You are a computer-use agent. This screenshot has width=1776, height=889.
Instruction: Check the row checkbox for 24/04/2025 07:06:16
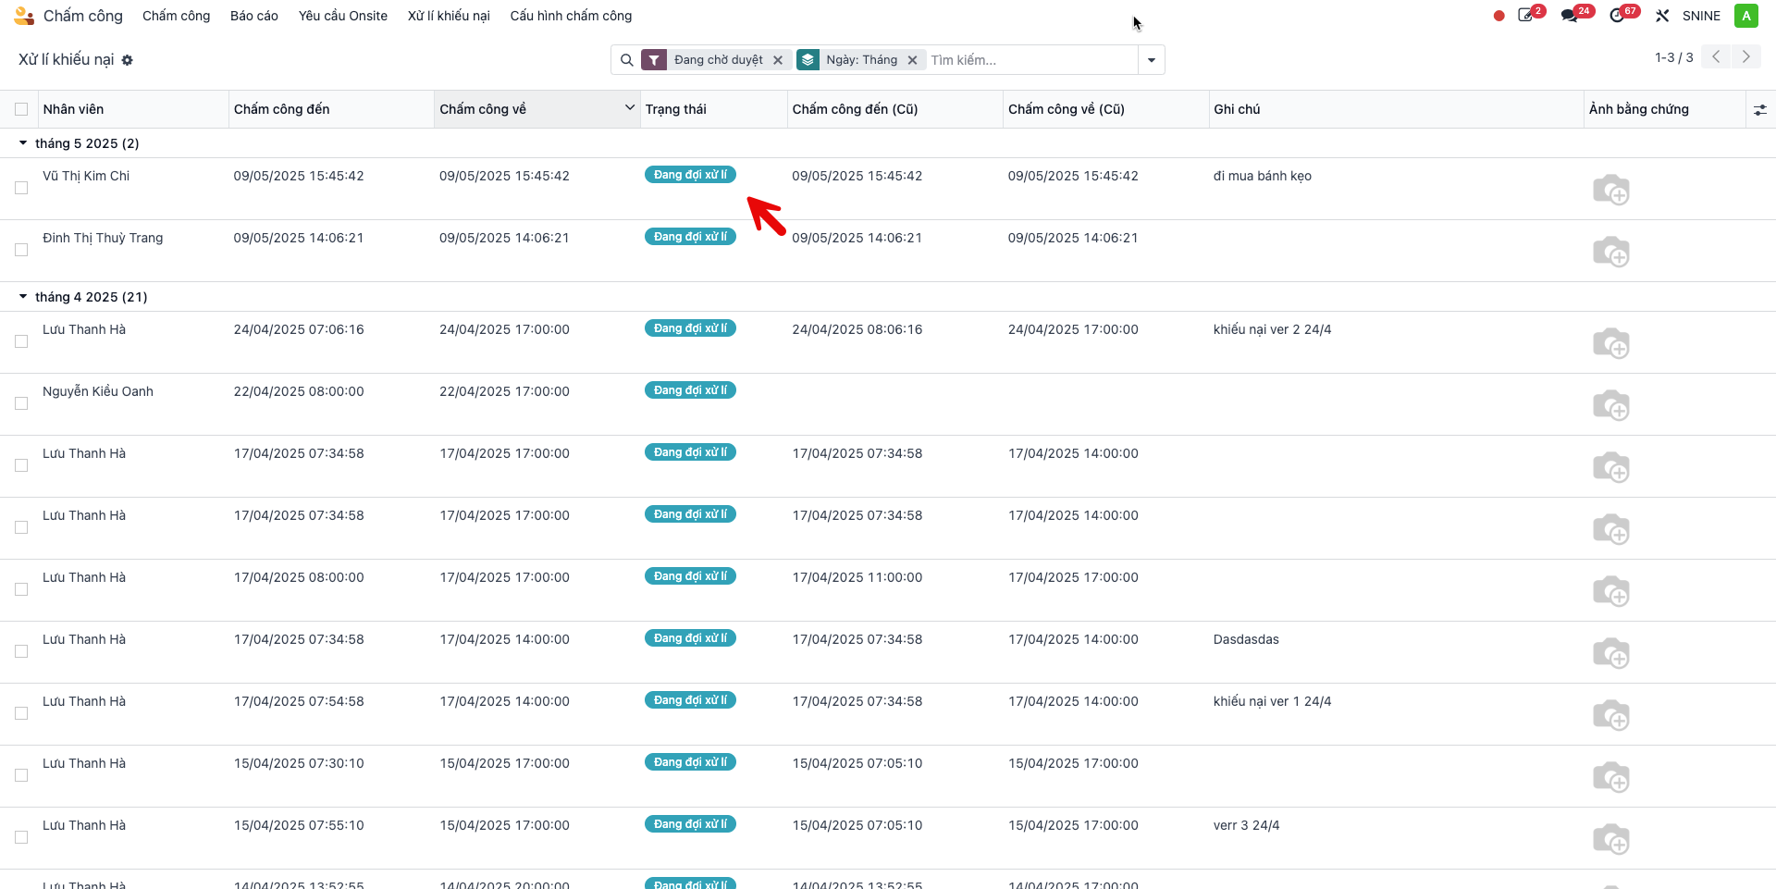21,341
